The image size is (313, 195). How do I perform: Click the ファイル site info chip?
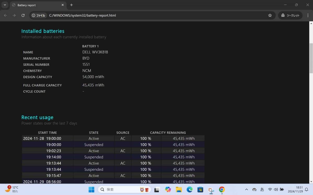point(38,15)
